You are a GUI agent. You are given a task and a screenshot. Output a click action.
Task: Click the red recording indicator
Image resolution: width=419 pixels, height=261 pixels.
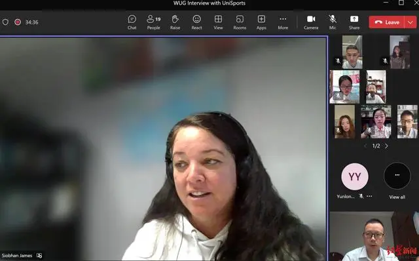click(18, 22)
